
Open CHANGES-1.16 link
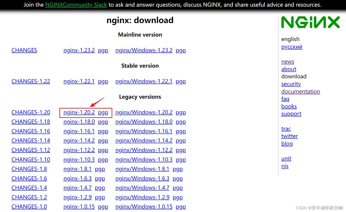click(31, 131)
